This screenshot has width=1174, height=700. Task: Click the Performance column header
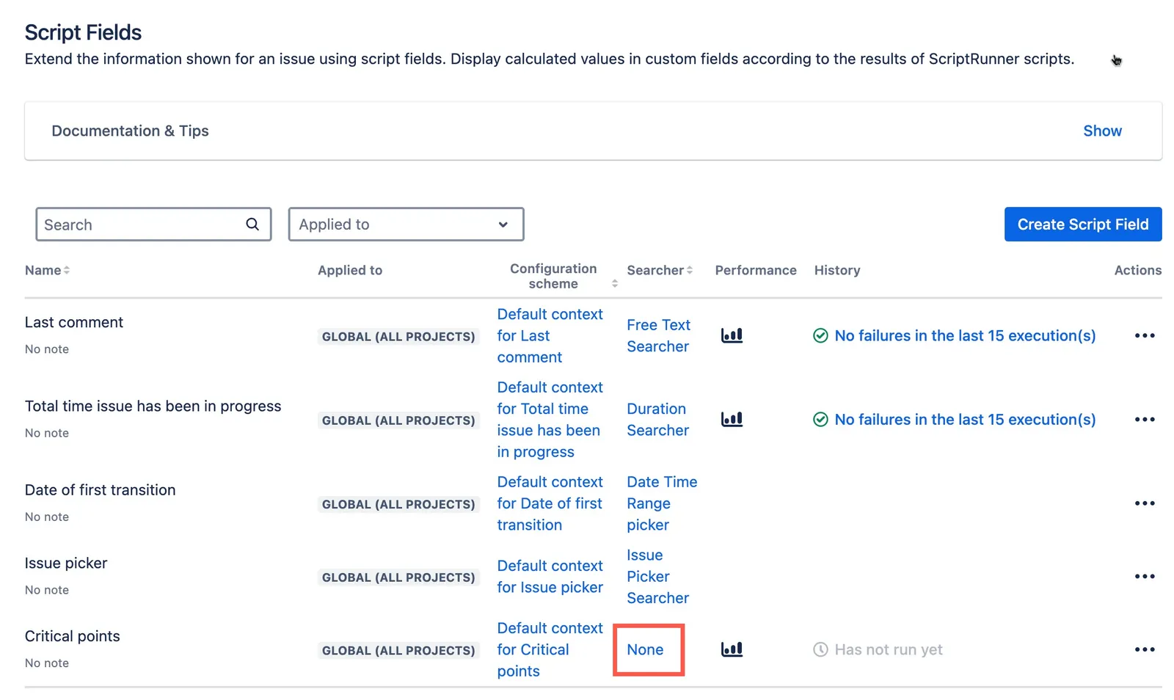(756, 270)
